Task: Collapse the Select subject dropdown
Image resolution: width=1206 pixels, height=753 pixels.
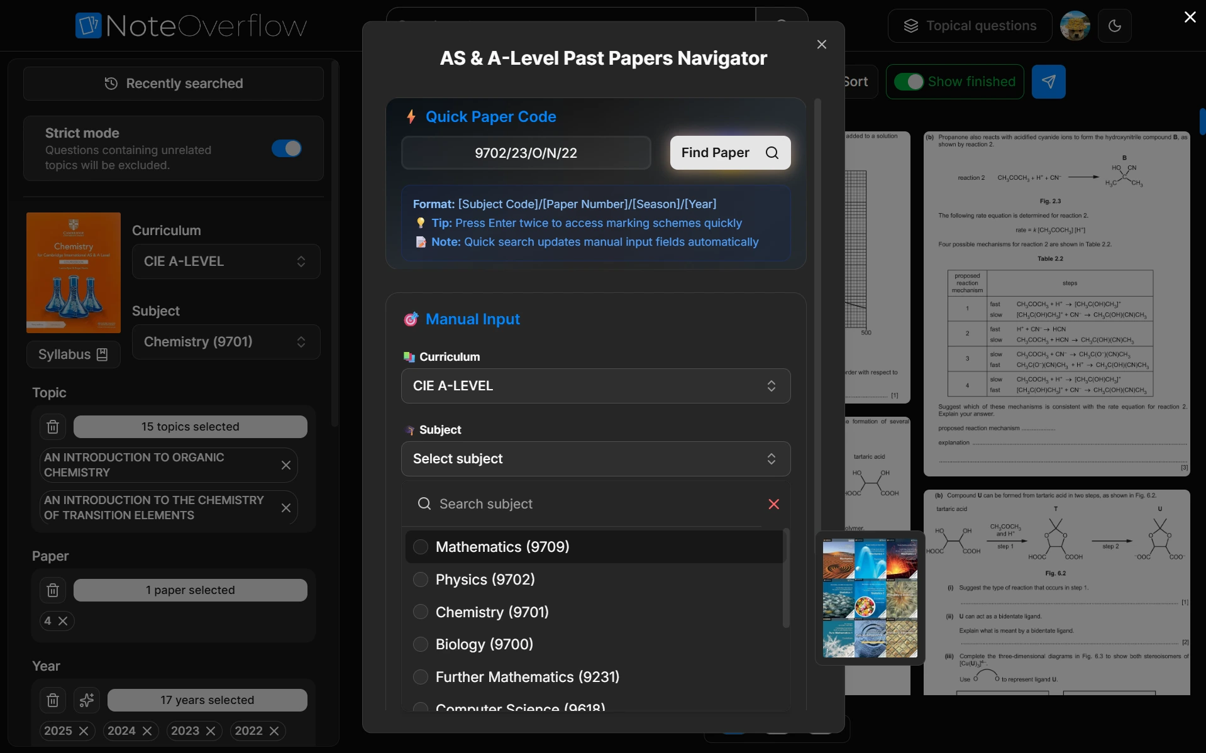Action: (x=595, y=459)
